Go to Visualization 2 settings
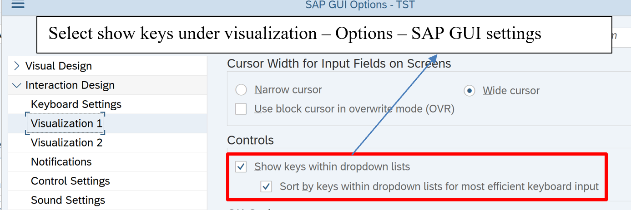The image size is (631, 210). pos(66,143)
